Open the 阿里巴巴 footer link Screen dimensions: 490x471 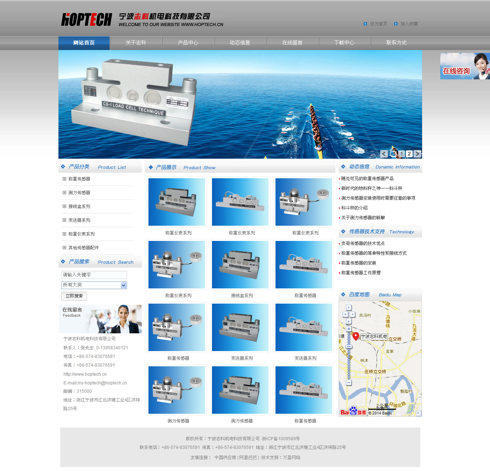[x=248, y=458]
